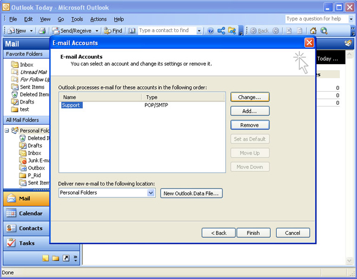Open the contact find dropdown arrow
This screenshot has width=357, height=279.
point(199,31)
